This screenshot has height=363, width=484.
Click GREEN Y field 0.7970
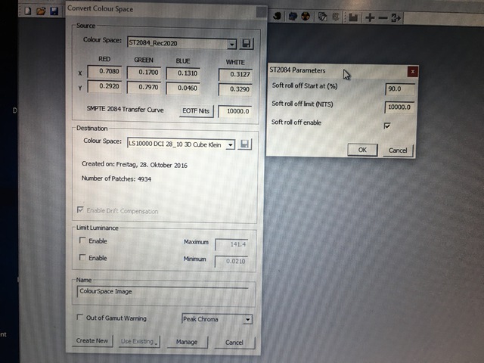click(144, 87)
